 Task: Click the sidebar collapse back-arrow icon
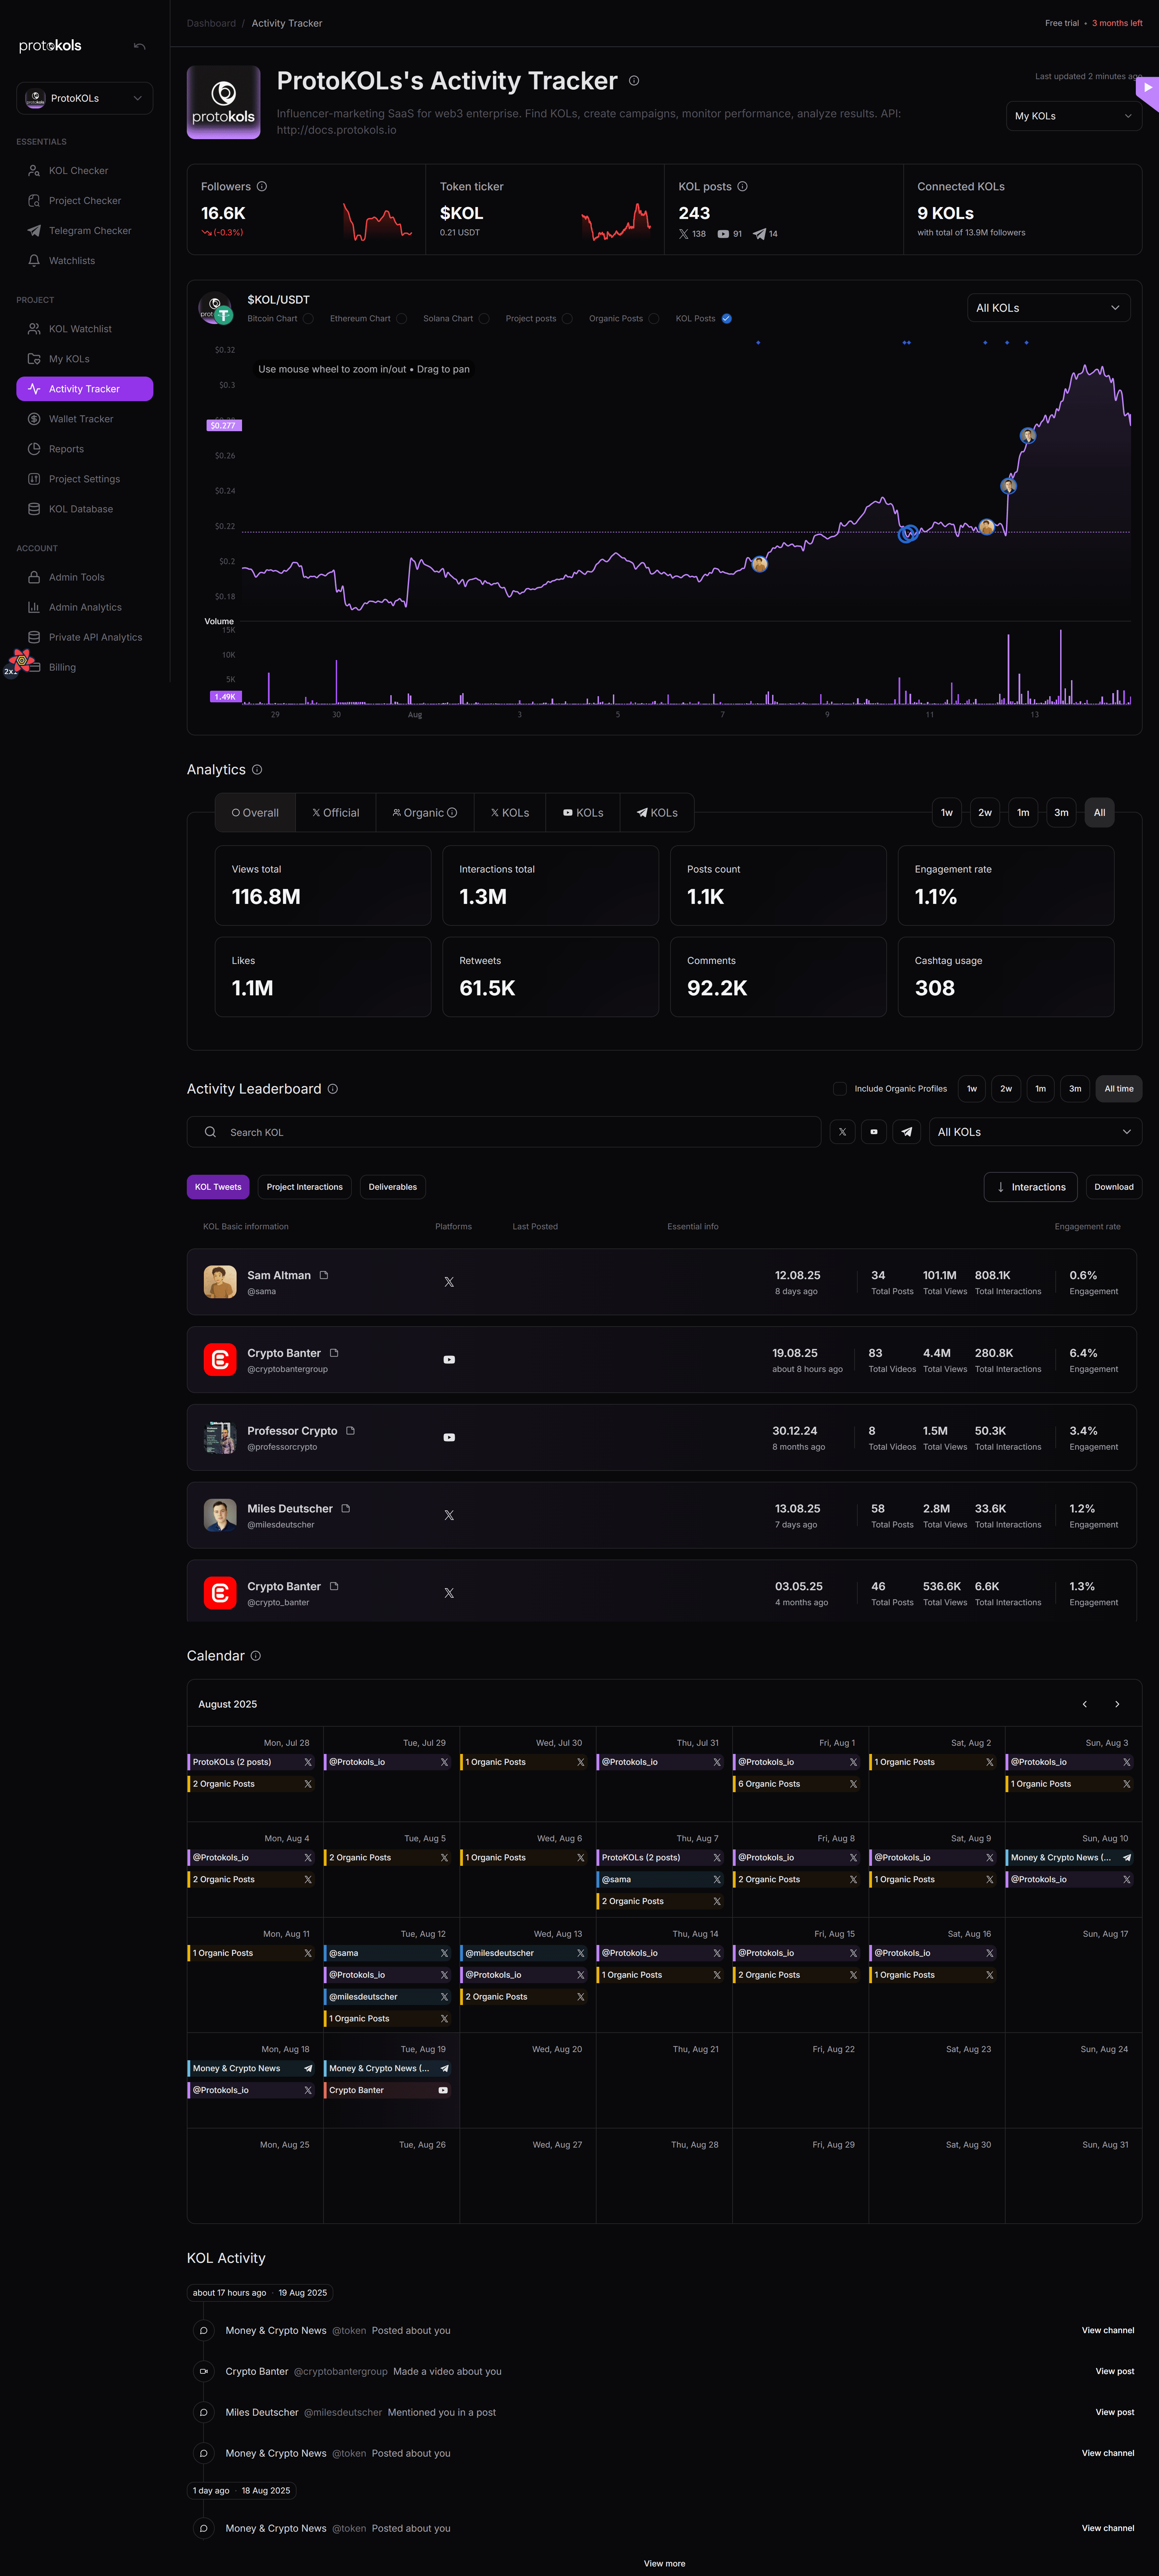140,46
